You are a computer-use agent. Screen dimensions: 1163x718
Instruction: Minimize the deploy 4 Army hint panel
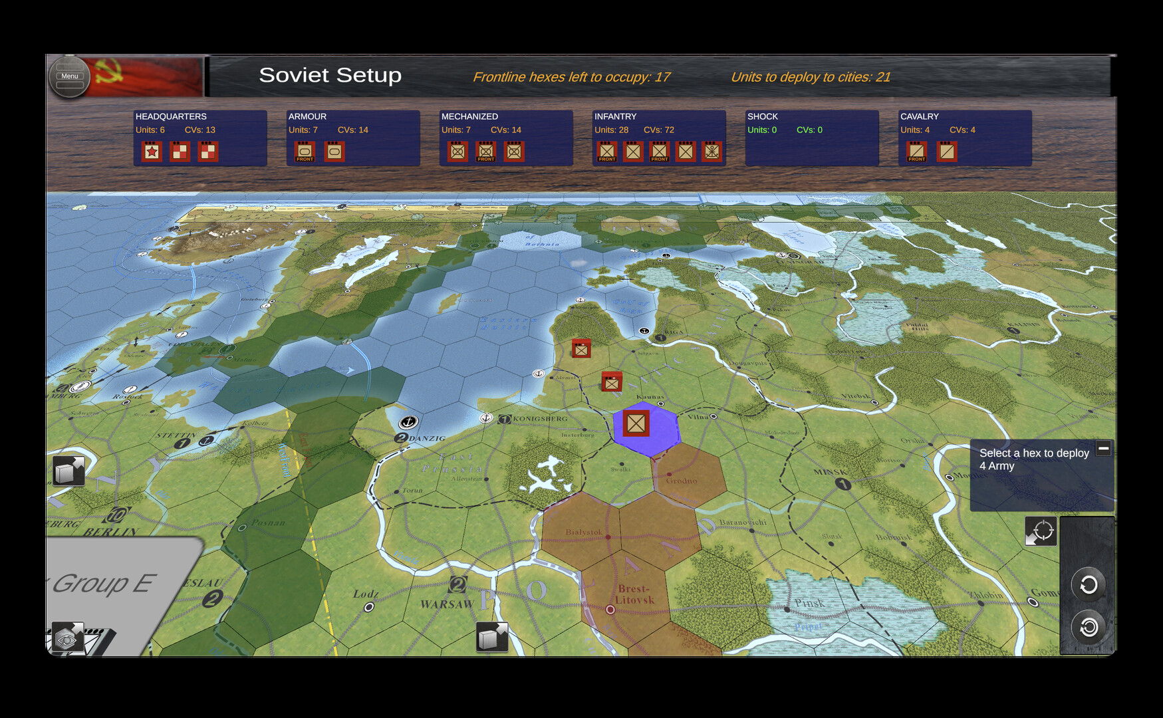point(1103,448)
